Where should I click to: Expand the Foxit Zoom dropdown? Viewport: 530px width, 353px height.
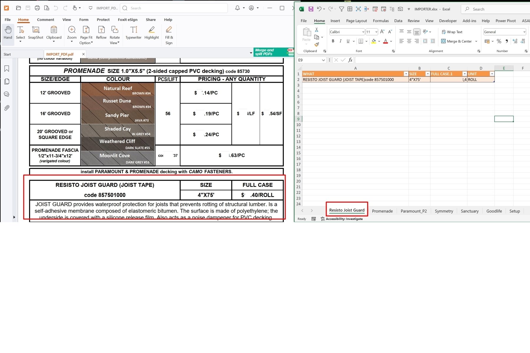72,42
